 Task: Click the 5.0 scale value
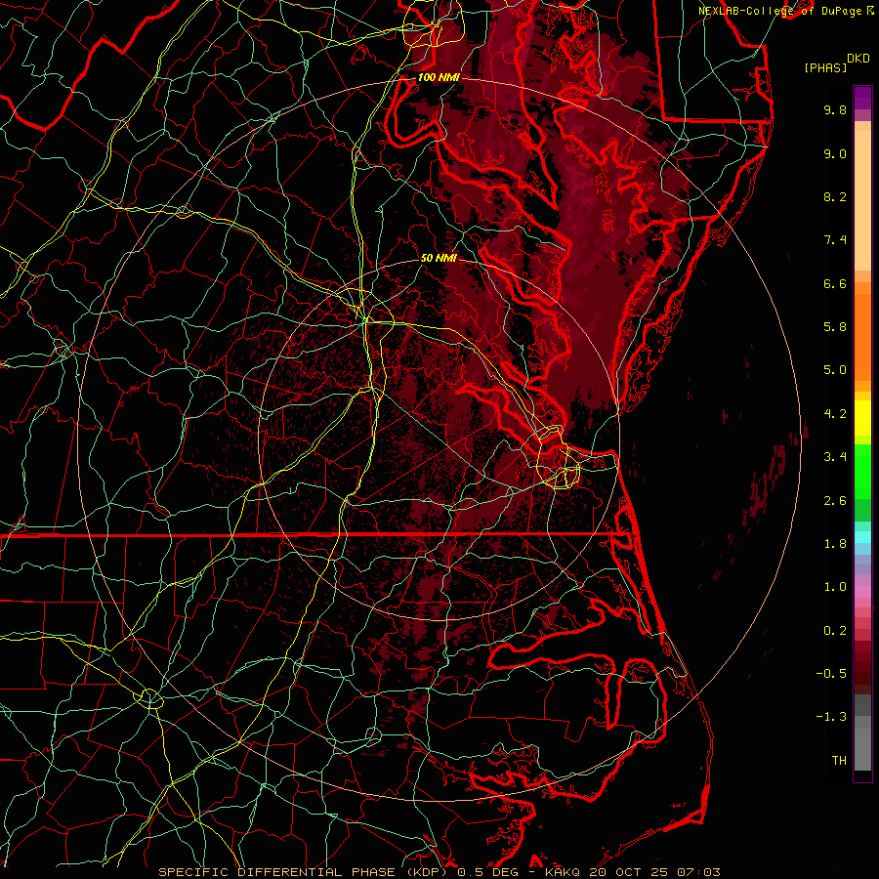[x=835, y=370]
